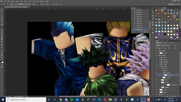Toggle visibility of the HISOKA group
The height and width of the screenshot is (102, 181).
click(x=156, y=64)
